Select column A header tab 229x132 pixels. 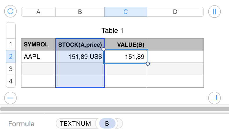coord(38,12)
